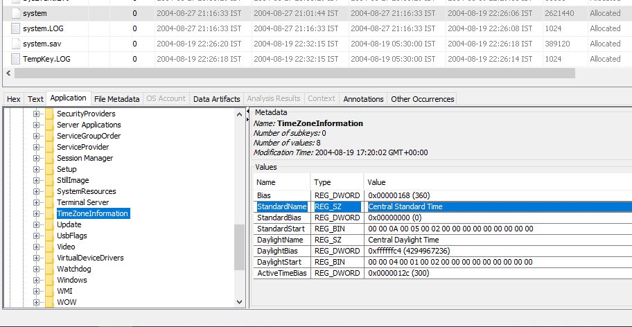632x327 pixels.
Task: Select the system.sav file name
Action: (42, 44)
